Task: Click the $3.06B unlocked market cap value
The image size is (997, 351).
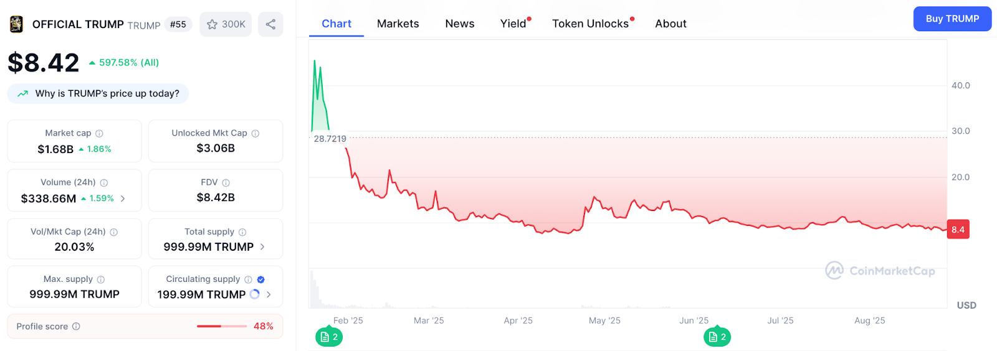Action: coord(216,148)
